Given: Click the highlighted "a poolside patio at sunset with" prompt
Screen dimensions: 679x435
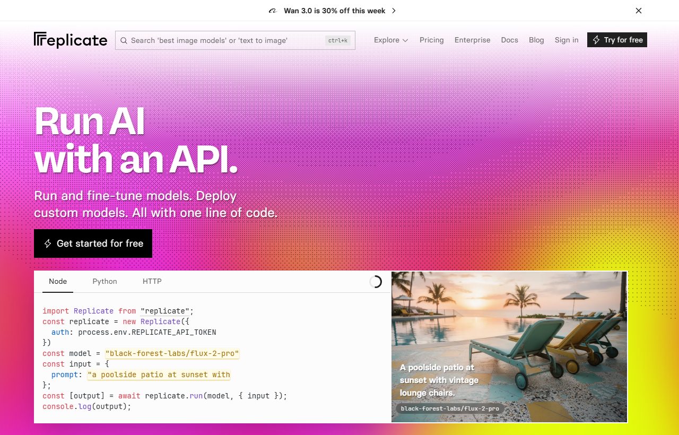Looking at the screenshot, I should coord(159,375).
